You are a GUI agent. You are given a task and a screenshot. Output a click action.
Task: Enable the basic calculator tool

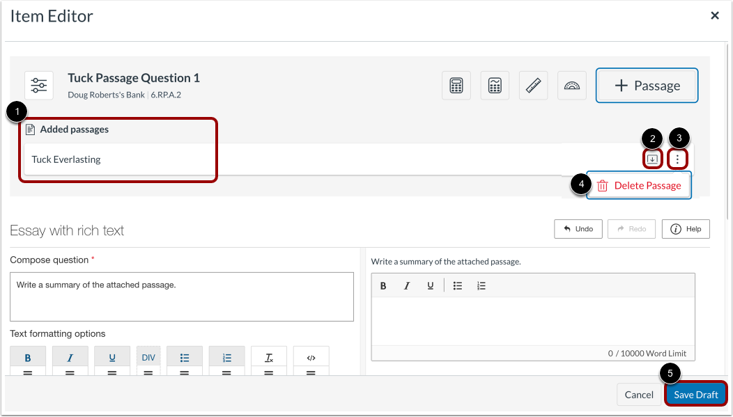tap(456, 86)
